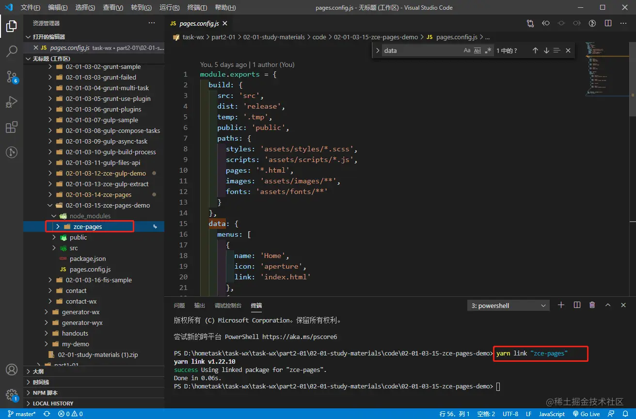The image size is (636, 419).
Task: Toggle match whole word in the find widget
Action: 477,50
